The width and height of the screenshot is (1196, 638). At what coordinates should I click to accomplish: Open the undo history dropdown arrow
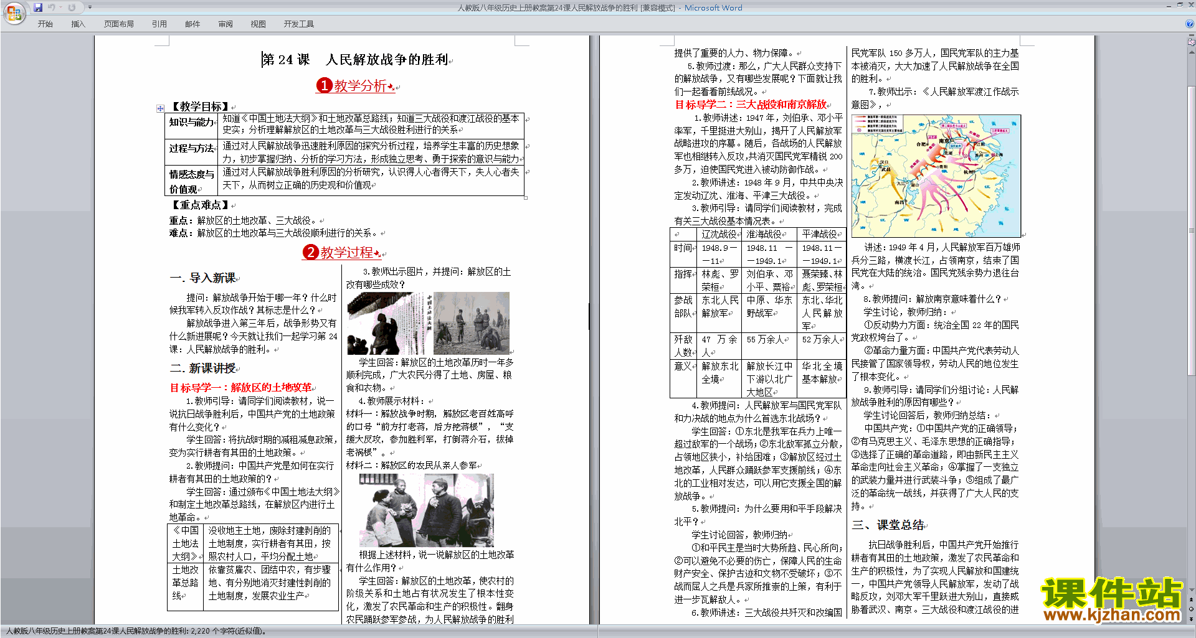pos(60,7)
